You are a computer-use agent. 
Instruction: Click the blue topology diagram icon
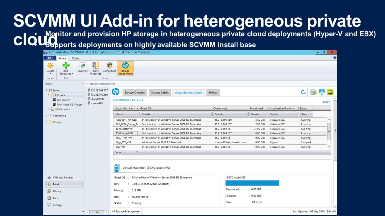click(x=322, y=92)
